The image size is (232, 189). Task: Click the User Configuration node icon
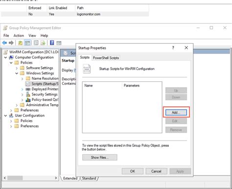pyautogui.click(x=11, y=116)
